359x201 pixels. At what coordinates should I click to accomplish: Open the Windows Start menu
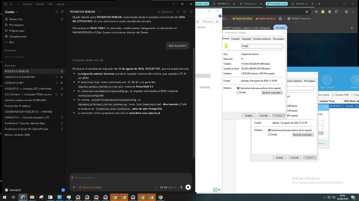point(4,197)
